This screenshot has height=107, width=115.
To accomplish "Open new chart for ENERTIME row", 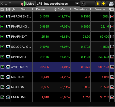I will (x=8, y=97).
